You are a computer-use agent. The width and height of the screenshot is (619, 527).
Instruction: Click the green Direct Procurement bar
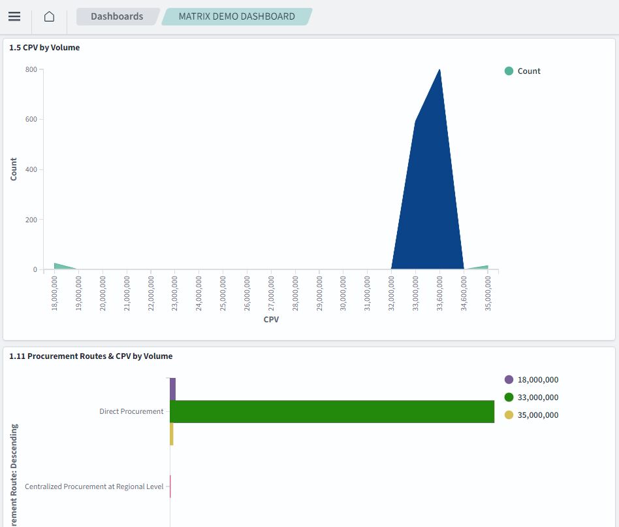point(332,411)
